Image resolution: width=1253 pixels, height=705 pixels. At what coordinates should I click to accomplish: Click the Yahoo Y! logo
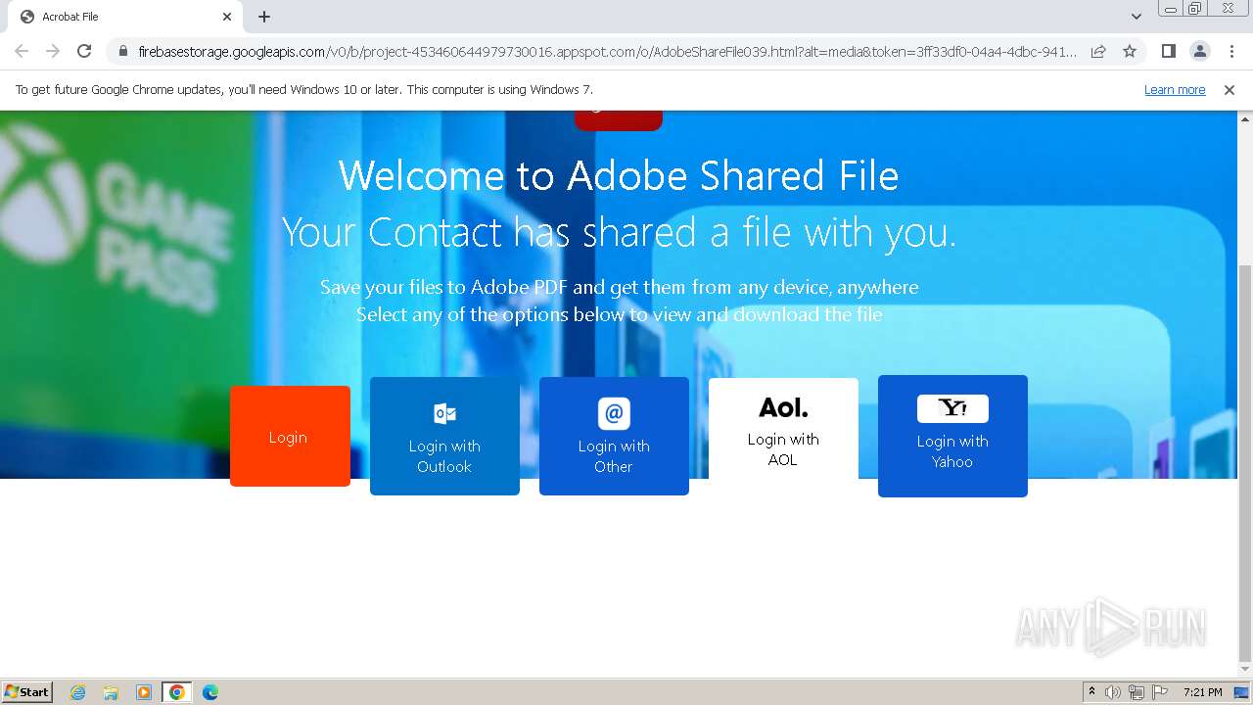coord(952,408)
